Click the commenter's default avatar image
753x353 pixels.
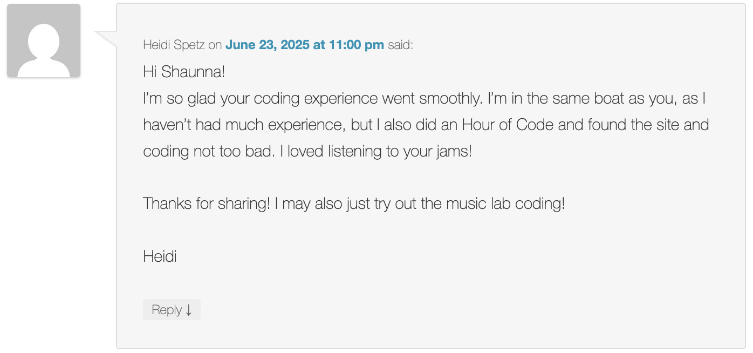[44, 40]
